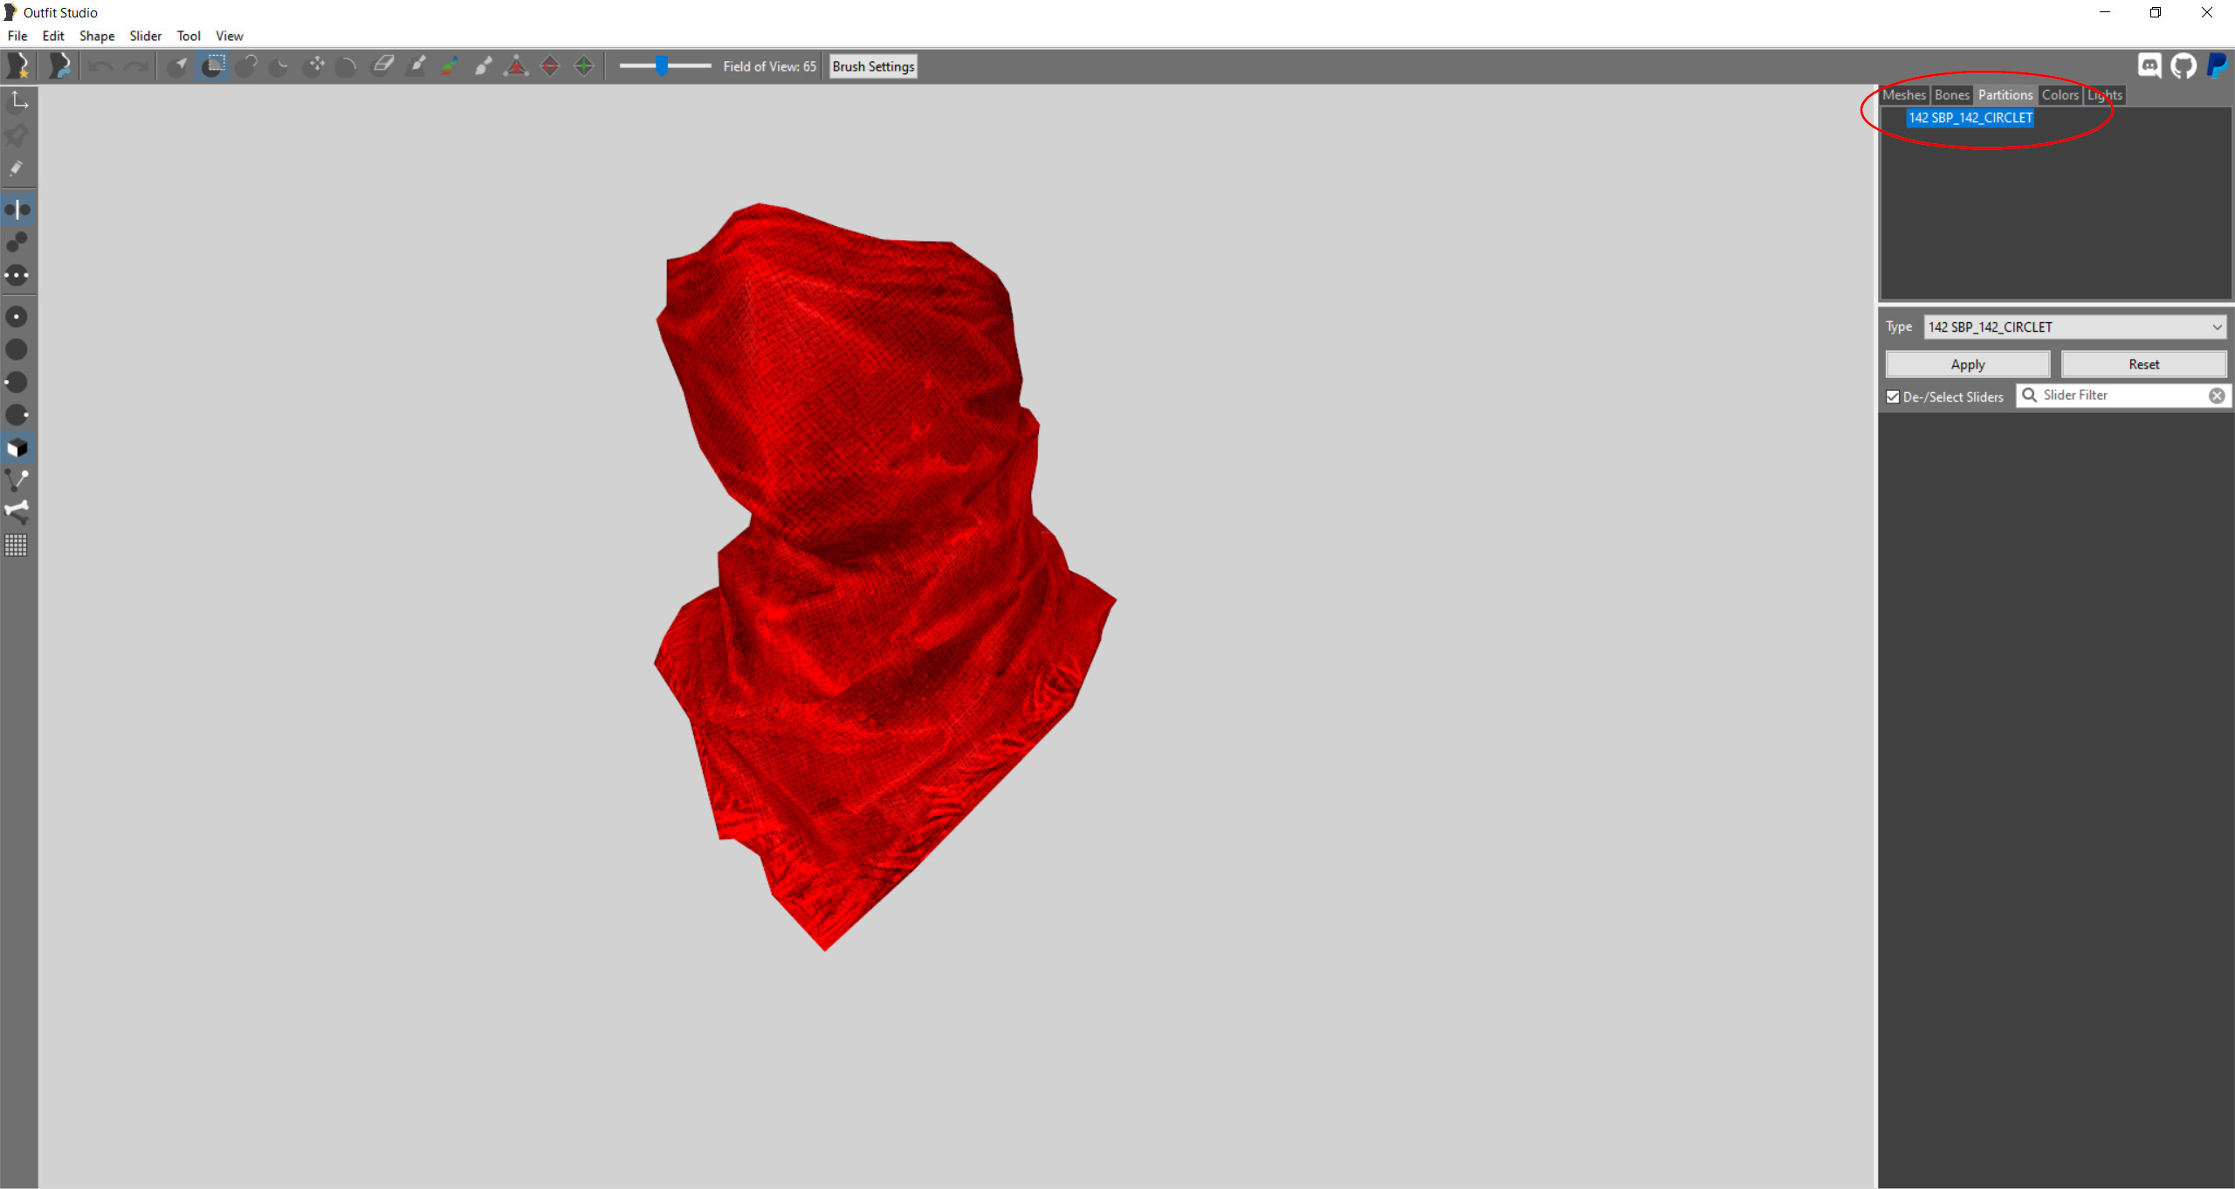The width and height of the screenshot is (2235, 1189).
Task: Click the Load Project toolbar icon
Action: tap(58, 65)
